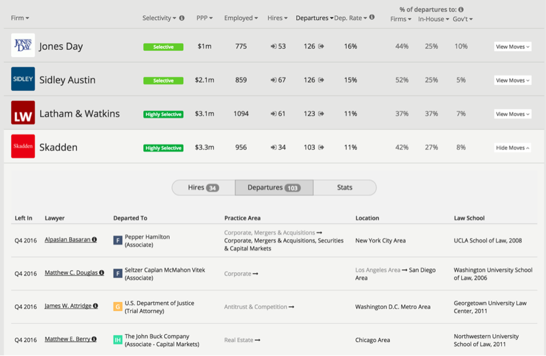Click the Jones Day firm logo
546x356 pixels.
[x=23, y=45]
